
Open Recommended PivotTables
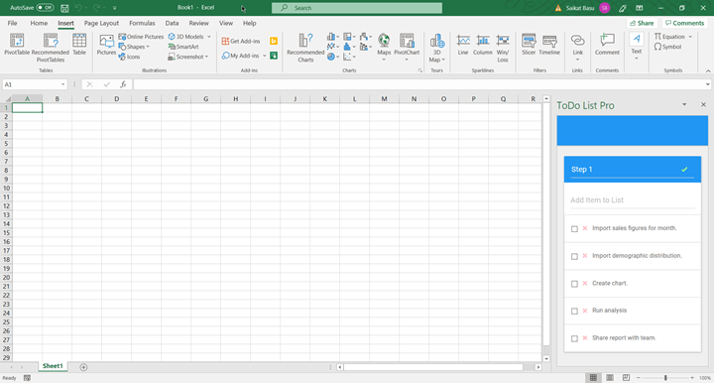(51, 48)
